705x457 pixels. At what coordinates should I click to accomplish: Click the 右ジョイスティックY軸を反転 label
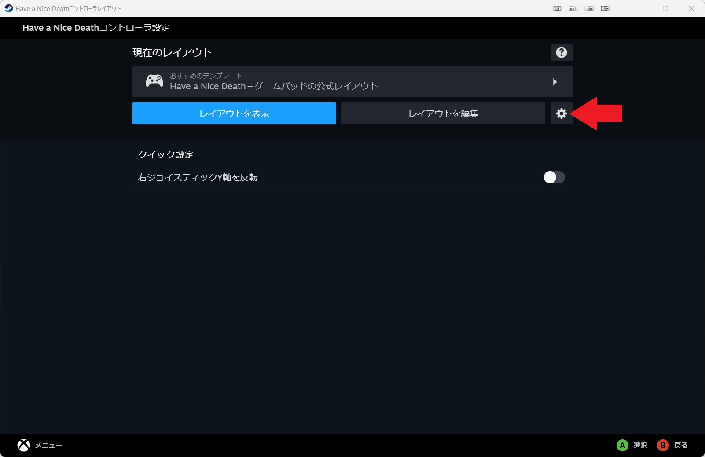(198, 177)
